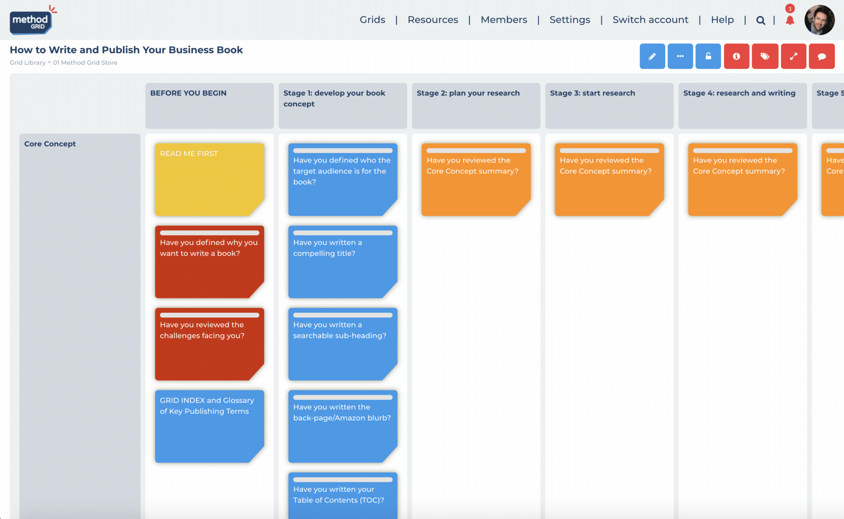Open the Table of Contents (TOC) card

tap(342, 496)
